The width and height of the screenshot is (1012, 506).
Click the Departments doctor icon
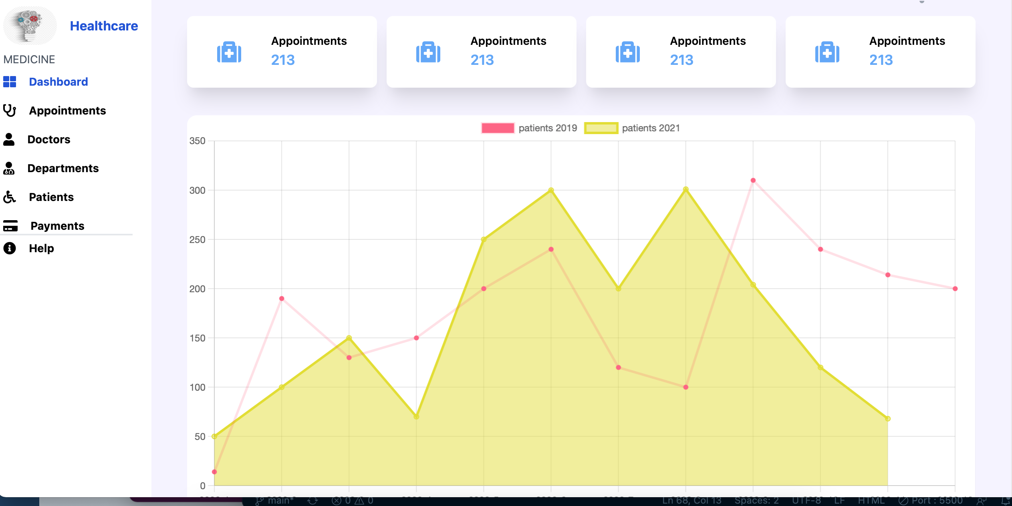(9, 168)
